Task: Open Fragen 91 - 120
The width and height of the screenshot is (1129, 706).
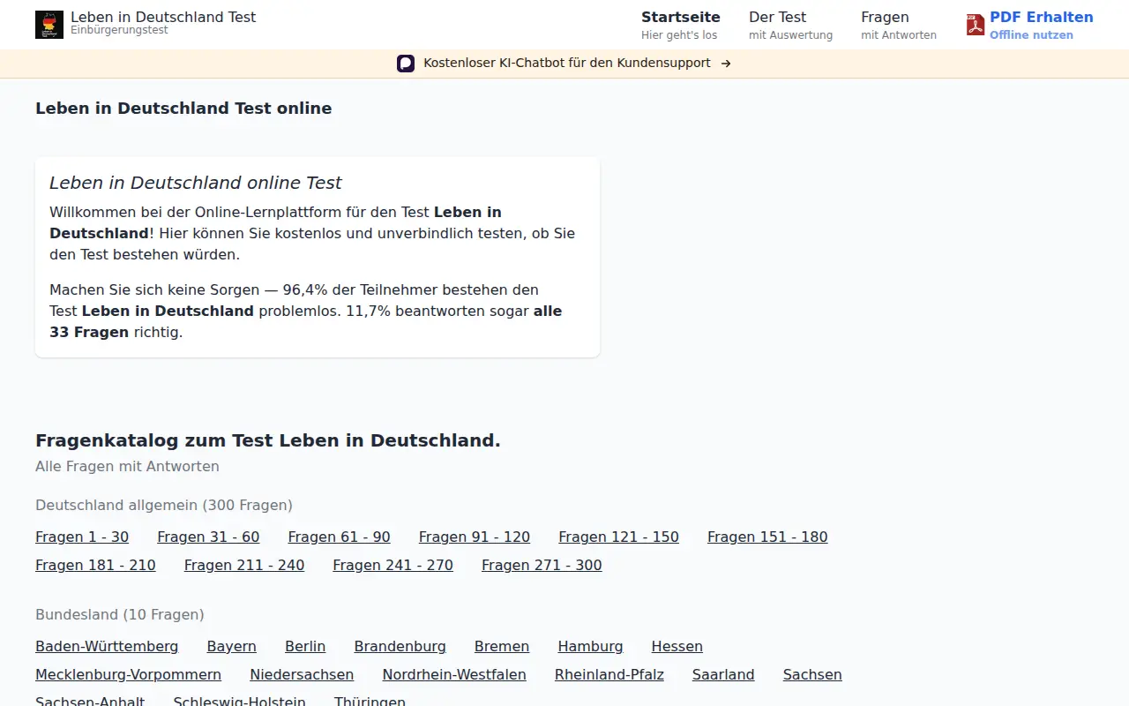Action: (x=475, y=537)
